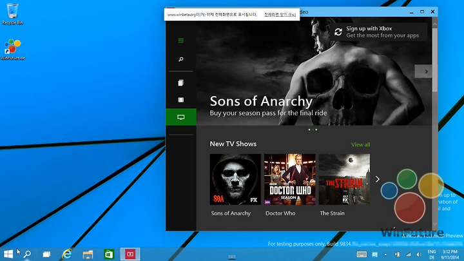
Task: Click the search icon in Xbox Video sidebar
Action: (x=181, y=59)
